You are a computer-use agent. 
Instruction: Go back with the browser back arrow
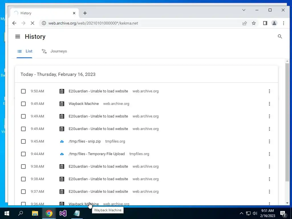pyautogui.click(x=14, y=23)
